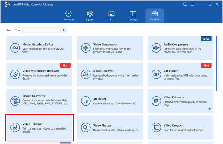The width and height of the screenshot is (223, 144).
Task: Go to the Collage tab
Action: 133,16
